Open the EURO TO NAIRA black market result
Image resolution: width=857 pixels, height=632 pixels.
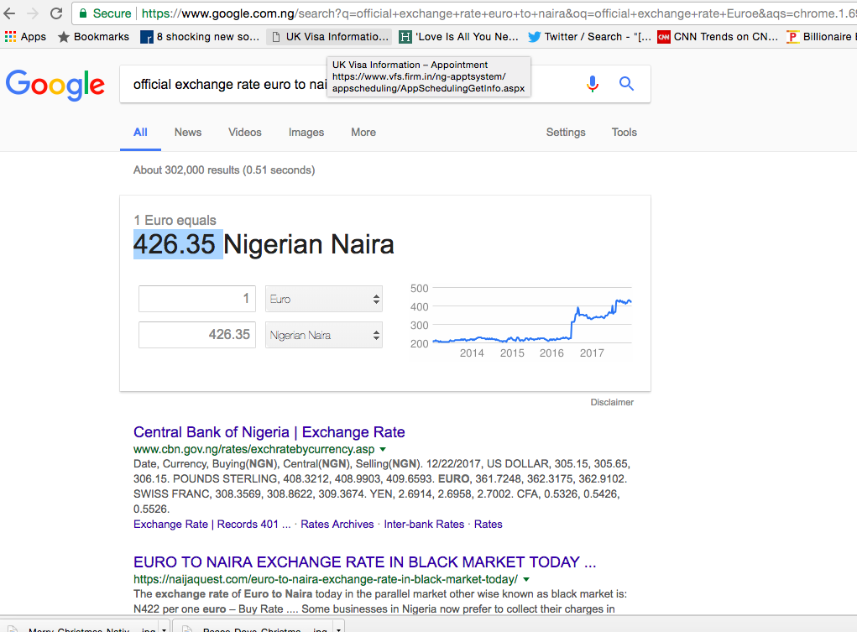[364, 562]
